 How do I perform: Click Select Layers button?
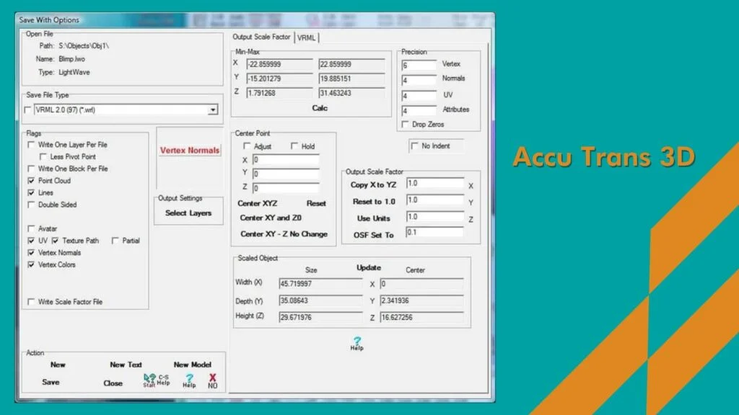(188, 213)
